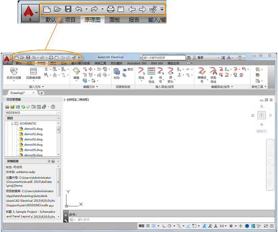Click the new drawing tab plus button
The image size is (278, 232).
[42, 93]
